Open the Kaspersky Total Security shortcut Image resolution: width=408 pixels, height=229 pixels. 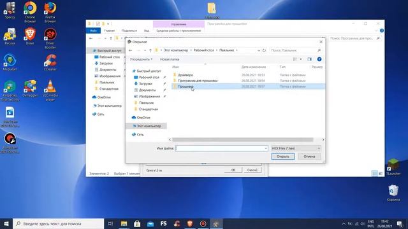(x=10, y=91)
